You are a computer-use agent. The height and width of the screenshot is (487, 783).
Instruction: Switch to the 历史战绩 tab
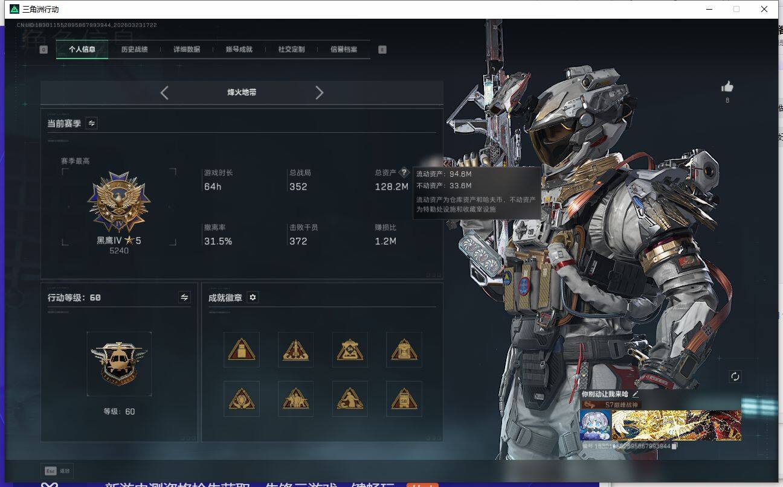pyautogui.click(x=134, y=49)
